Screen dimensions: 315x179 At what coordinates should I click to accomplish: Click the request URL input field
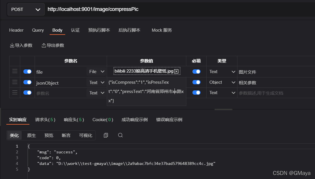click(180, 9)
